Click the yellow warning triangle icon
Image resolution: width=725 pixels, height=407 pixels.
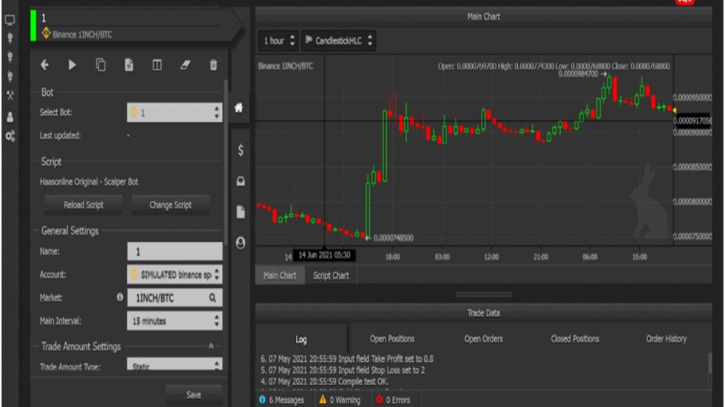323,399
